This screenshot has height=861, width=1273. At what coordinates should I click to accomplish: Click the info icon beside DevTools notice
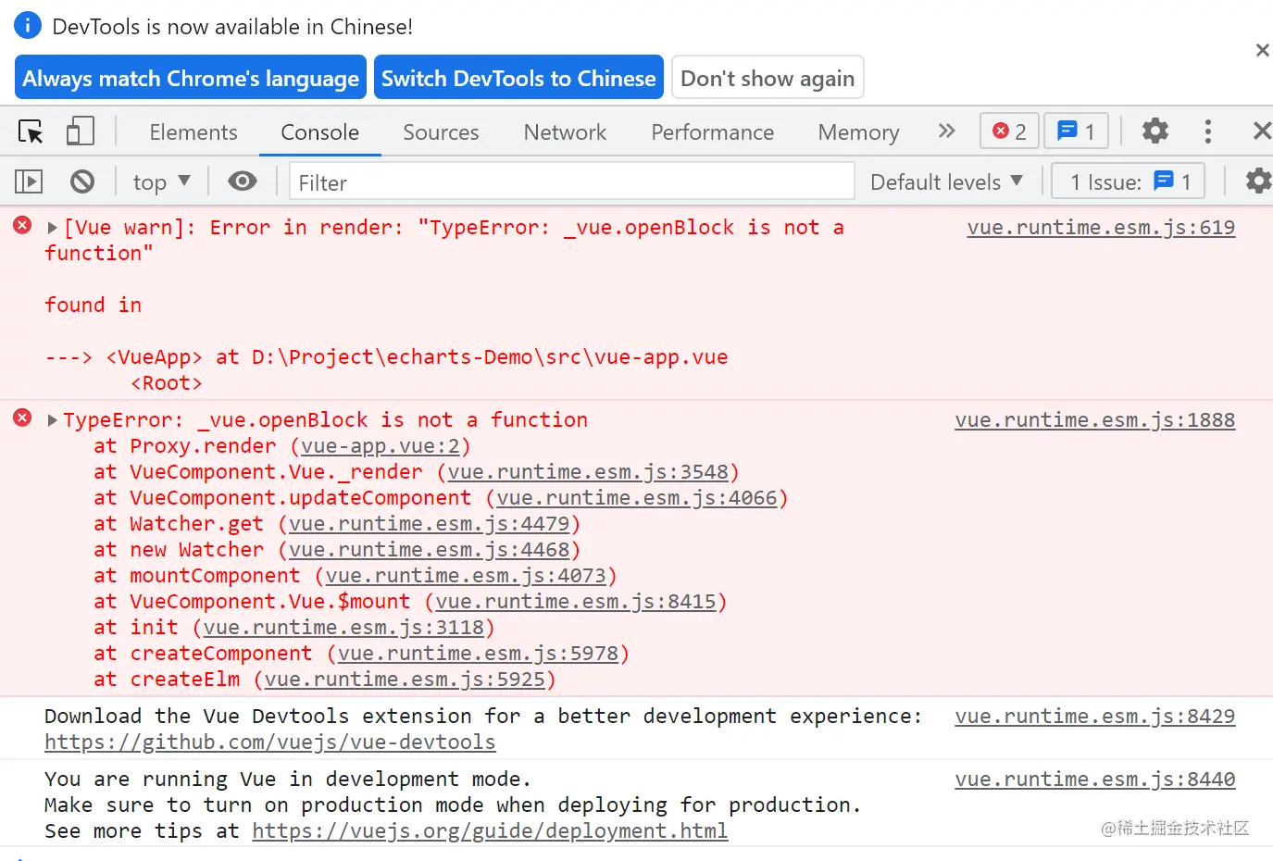[x=28, y=25]
